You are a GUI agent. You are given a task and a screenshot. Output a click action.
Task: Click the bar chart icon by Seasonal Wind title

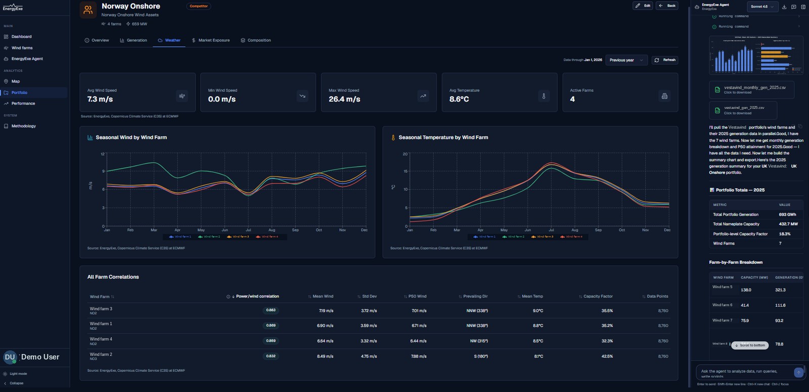[90, 137]
